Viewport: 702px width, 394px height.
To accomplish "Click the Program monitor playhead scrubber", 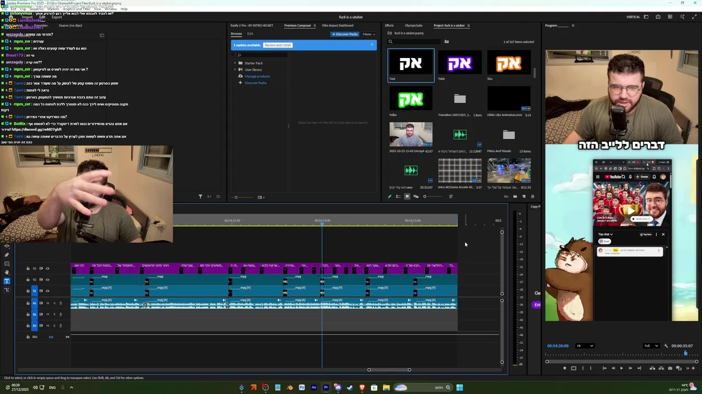I will [x=686, y=353].
